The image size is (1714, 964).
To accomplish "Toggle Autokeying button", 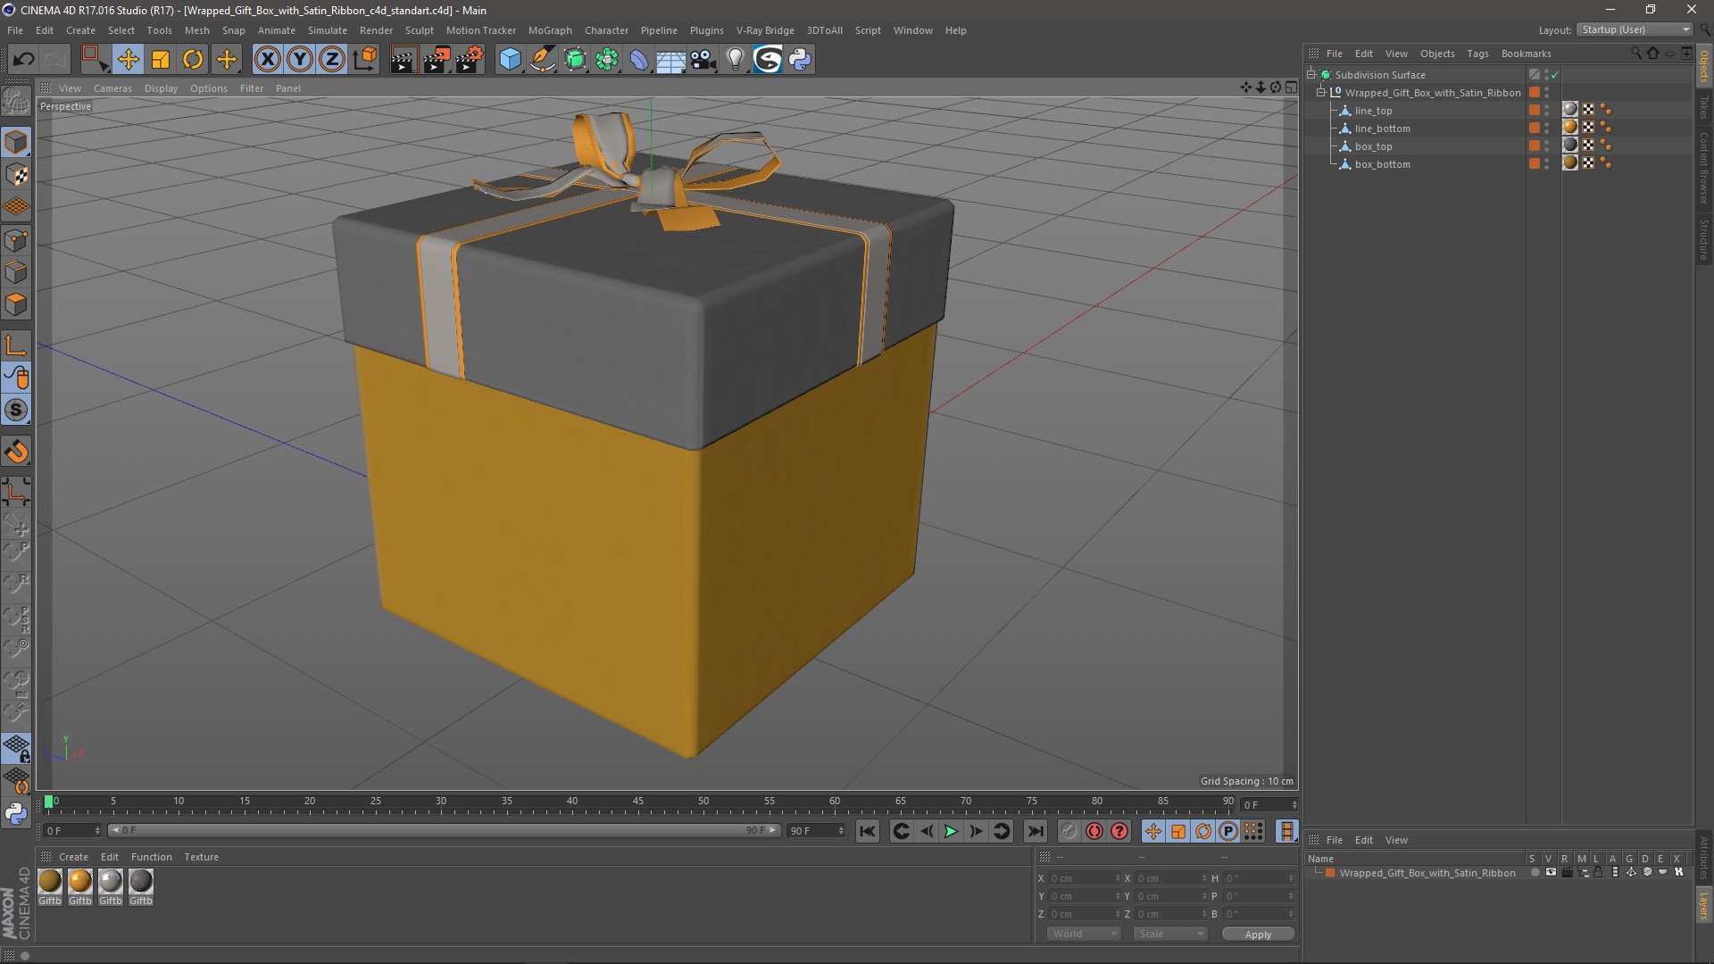I will (1094, 832).
